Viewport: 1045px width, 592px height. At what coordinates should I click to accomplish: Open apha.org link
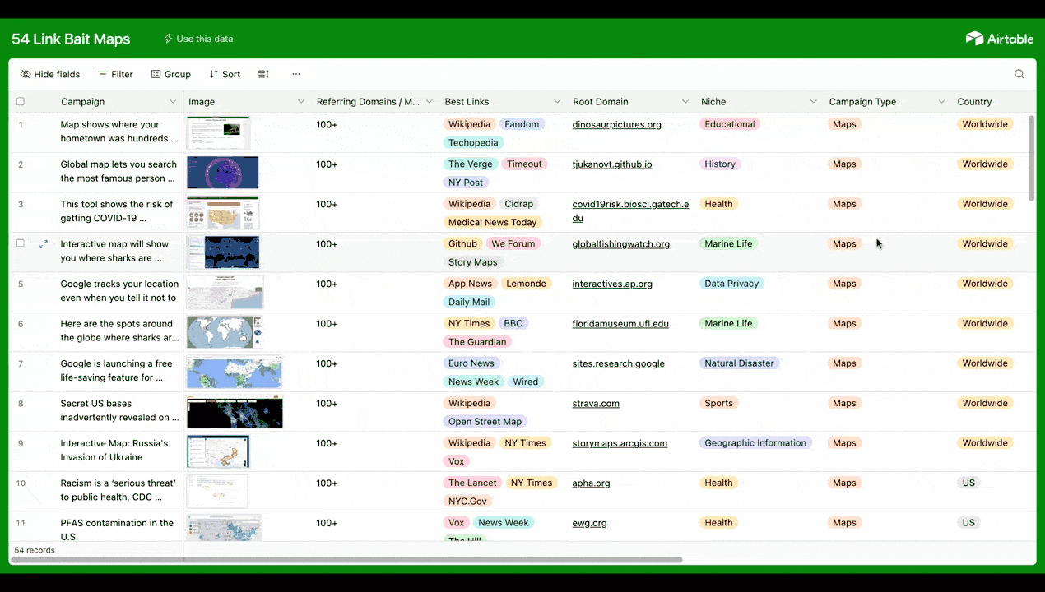coord(592,483)
